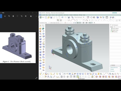Screen dimensions: 121x91
Task: Open the Assemblies menu
Action: coord(60,15)
